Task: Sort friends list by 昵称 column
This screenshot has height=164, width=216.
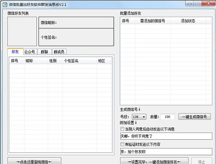Action: [36, 61]
